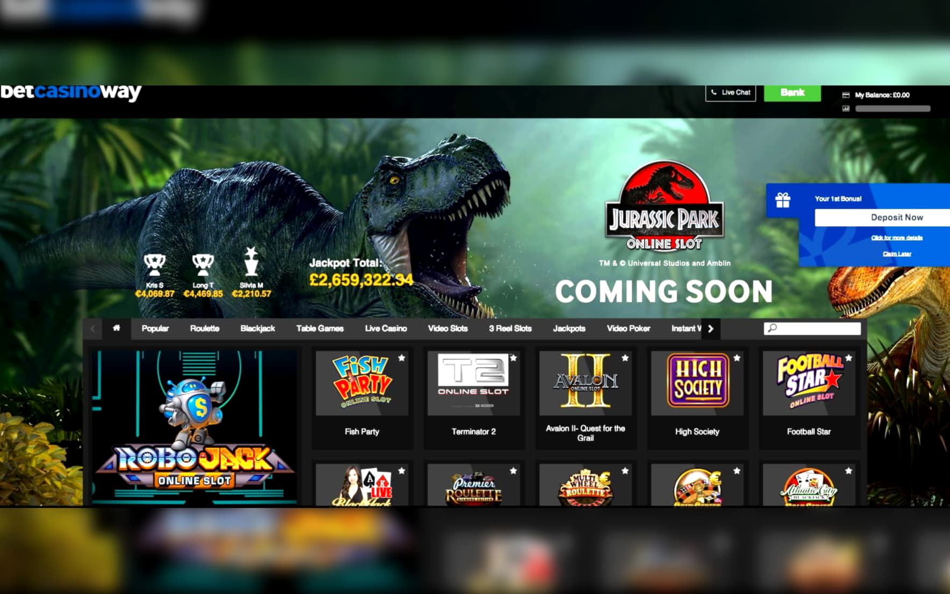950x594 pixels.
Task: Open the Live Casino tab
Action: pos(386,328)
